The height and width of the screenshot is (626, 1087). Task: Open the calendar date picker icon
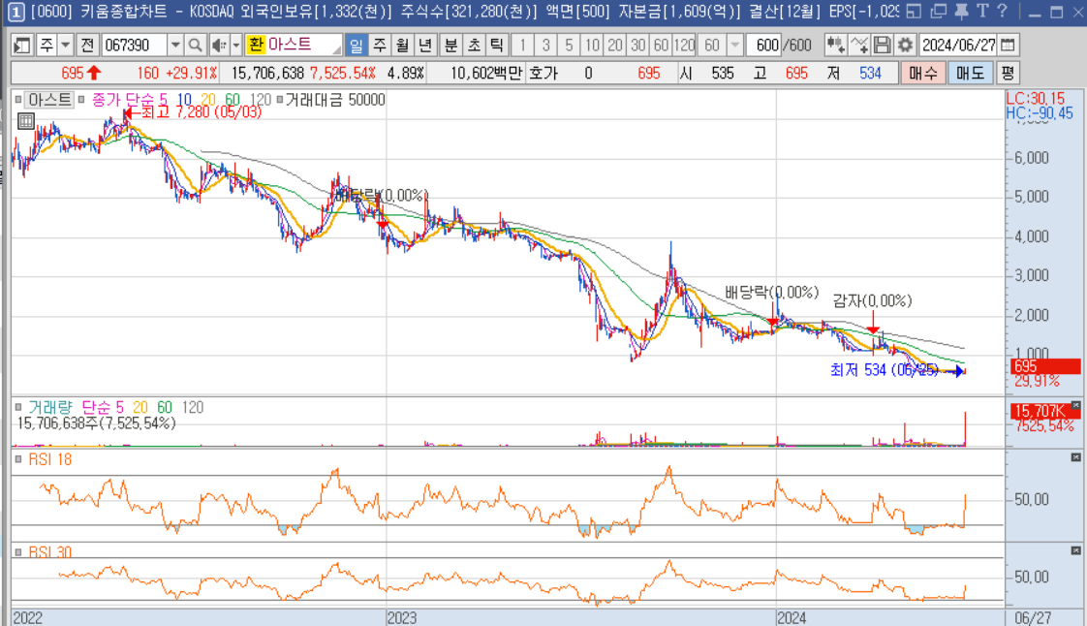1008,46
